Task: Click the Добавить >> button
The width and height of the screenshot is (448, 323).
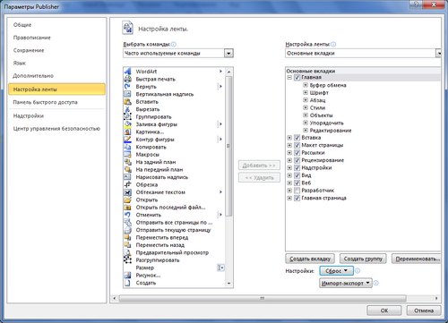Action: 259,166
